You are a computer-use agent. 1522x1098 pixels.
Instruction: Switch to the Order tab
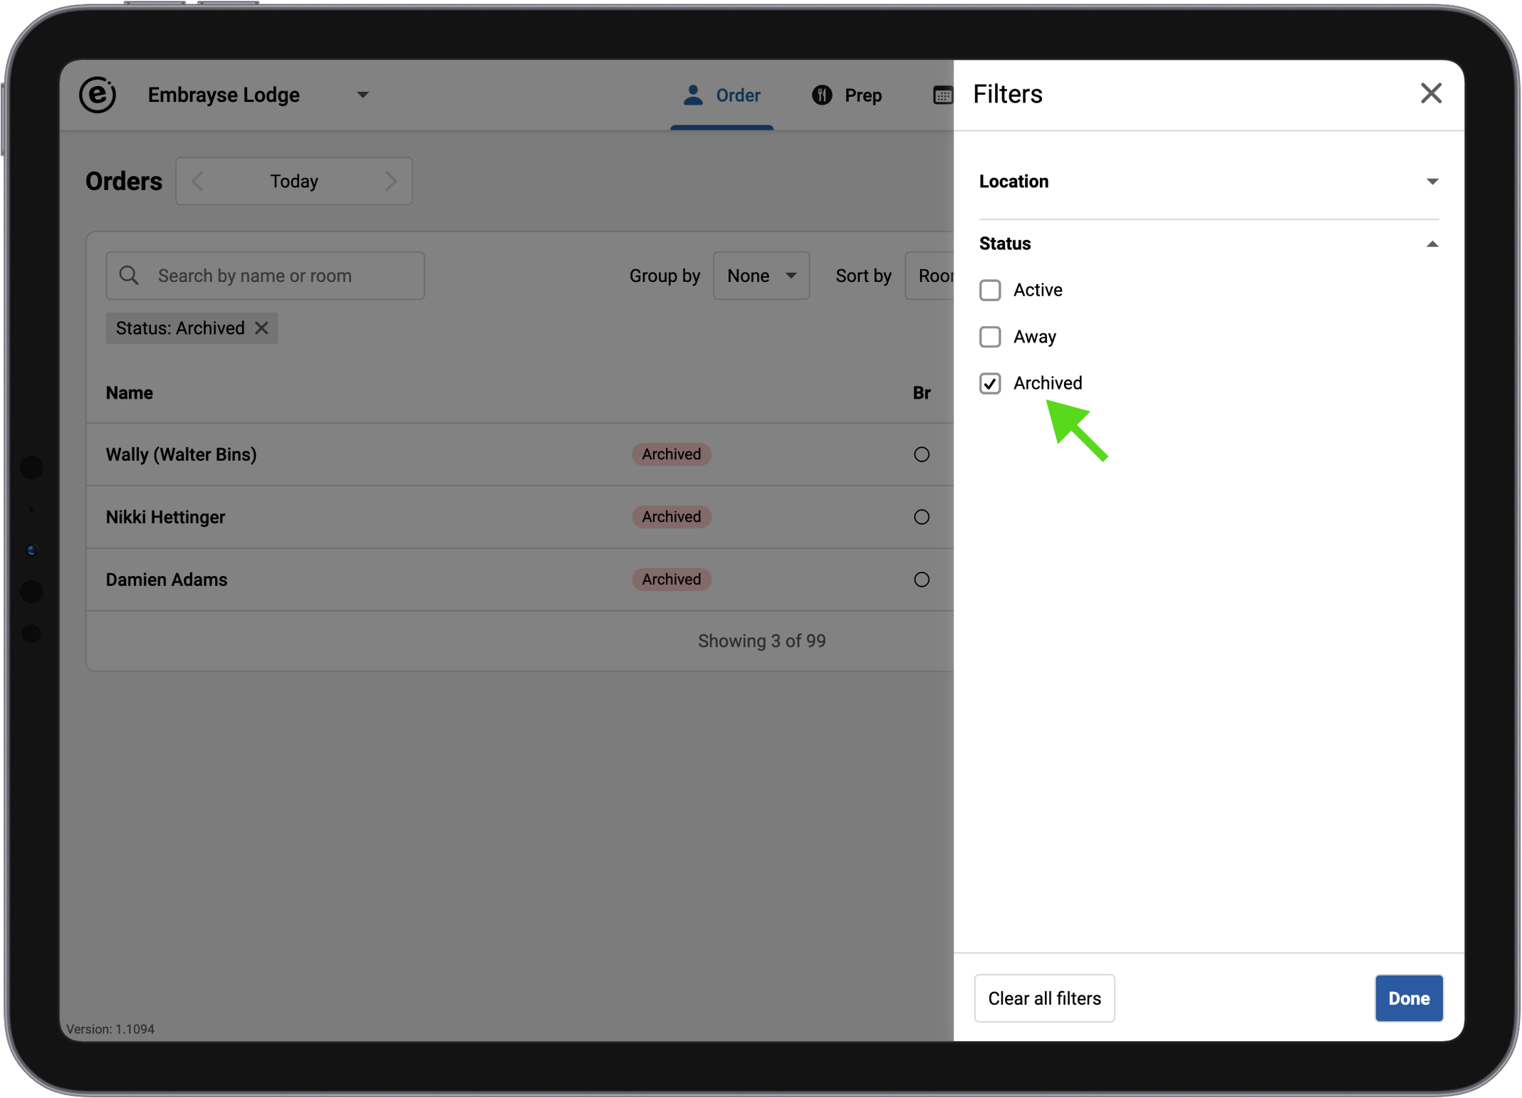point(722,95)
